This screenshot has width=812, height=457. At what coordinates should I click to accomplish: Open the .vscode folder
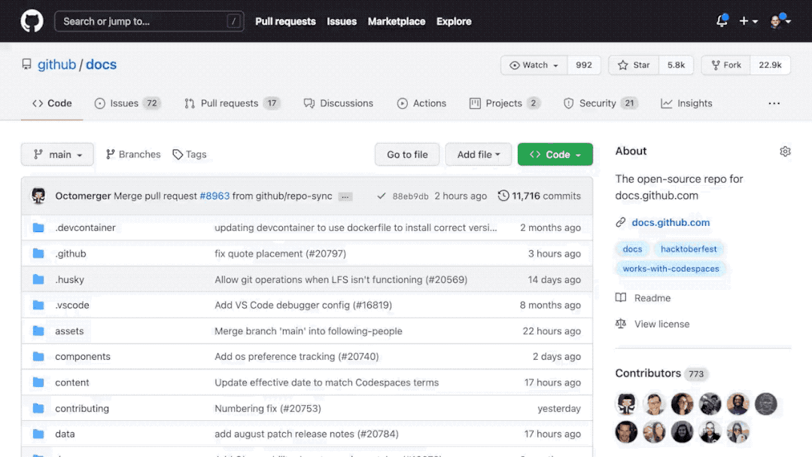point(72,305)
